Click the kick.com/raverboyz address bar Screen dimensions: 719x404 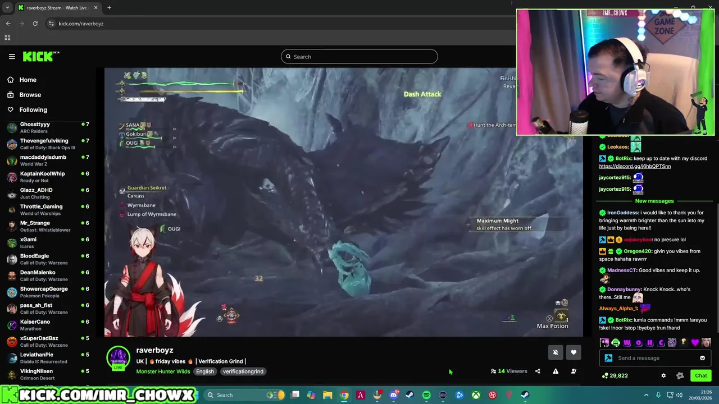coord(81,24)
